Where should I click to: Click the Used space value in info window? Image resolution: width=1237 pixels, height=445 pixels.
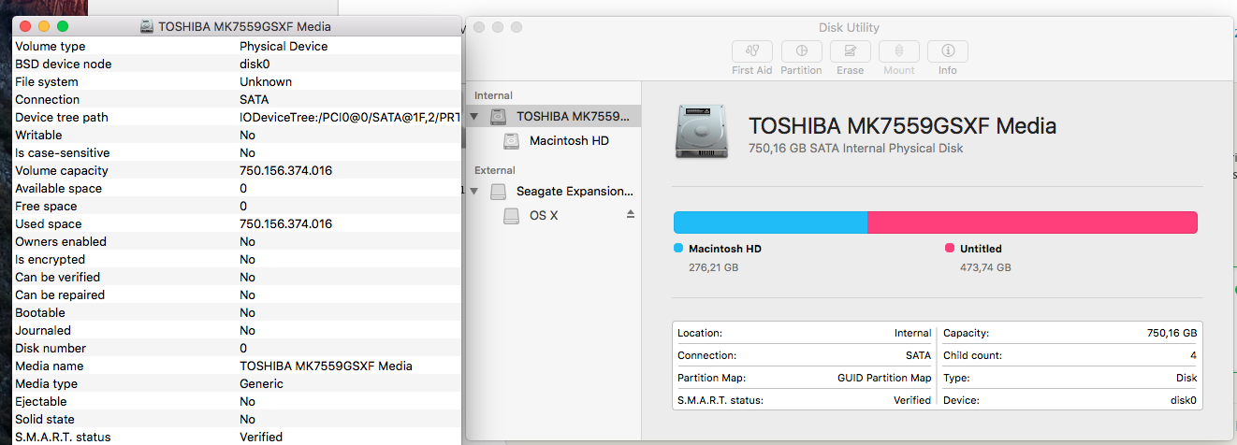(286, 223)
